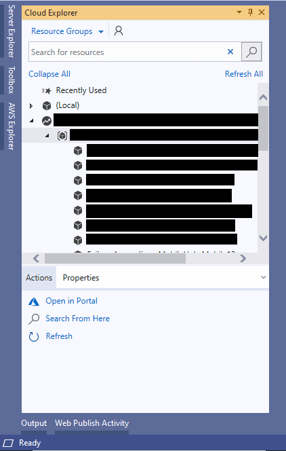
Task: Click the (Local) cube icon
Action: pyautogui.click(x=47, y=105)
